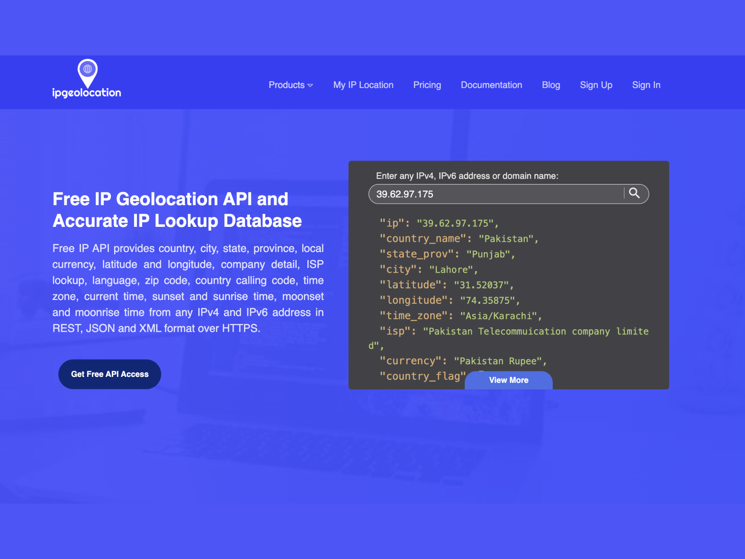Switch to the Pricing page
The image size is (745, 559).
coord(427,85)
